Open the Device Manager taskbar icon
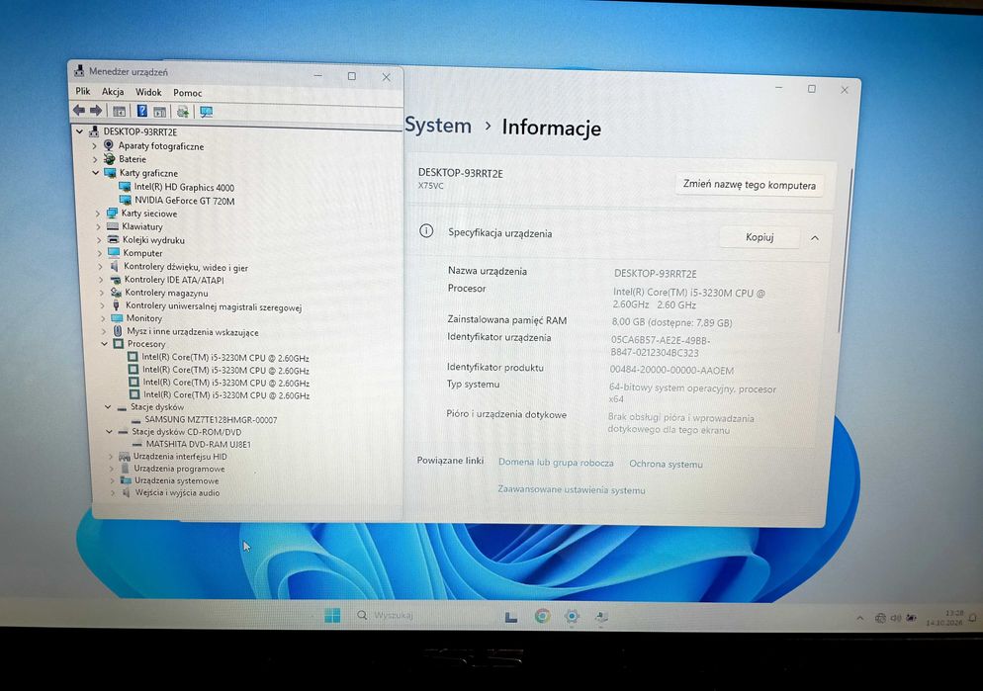 [601, 617]
